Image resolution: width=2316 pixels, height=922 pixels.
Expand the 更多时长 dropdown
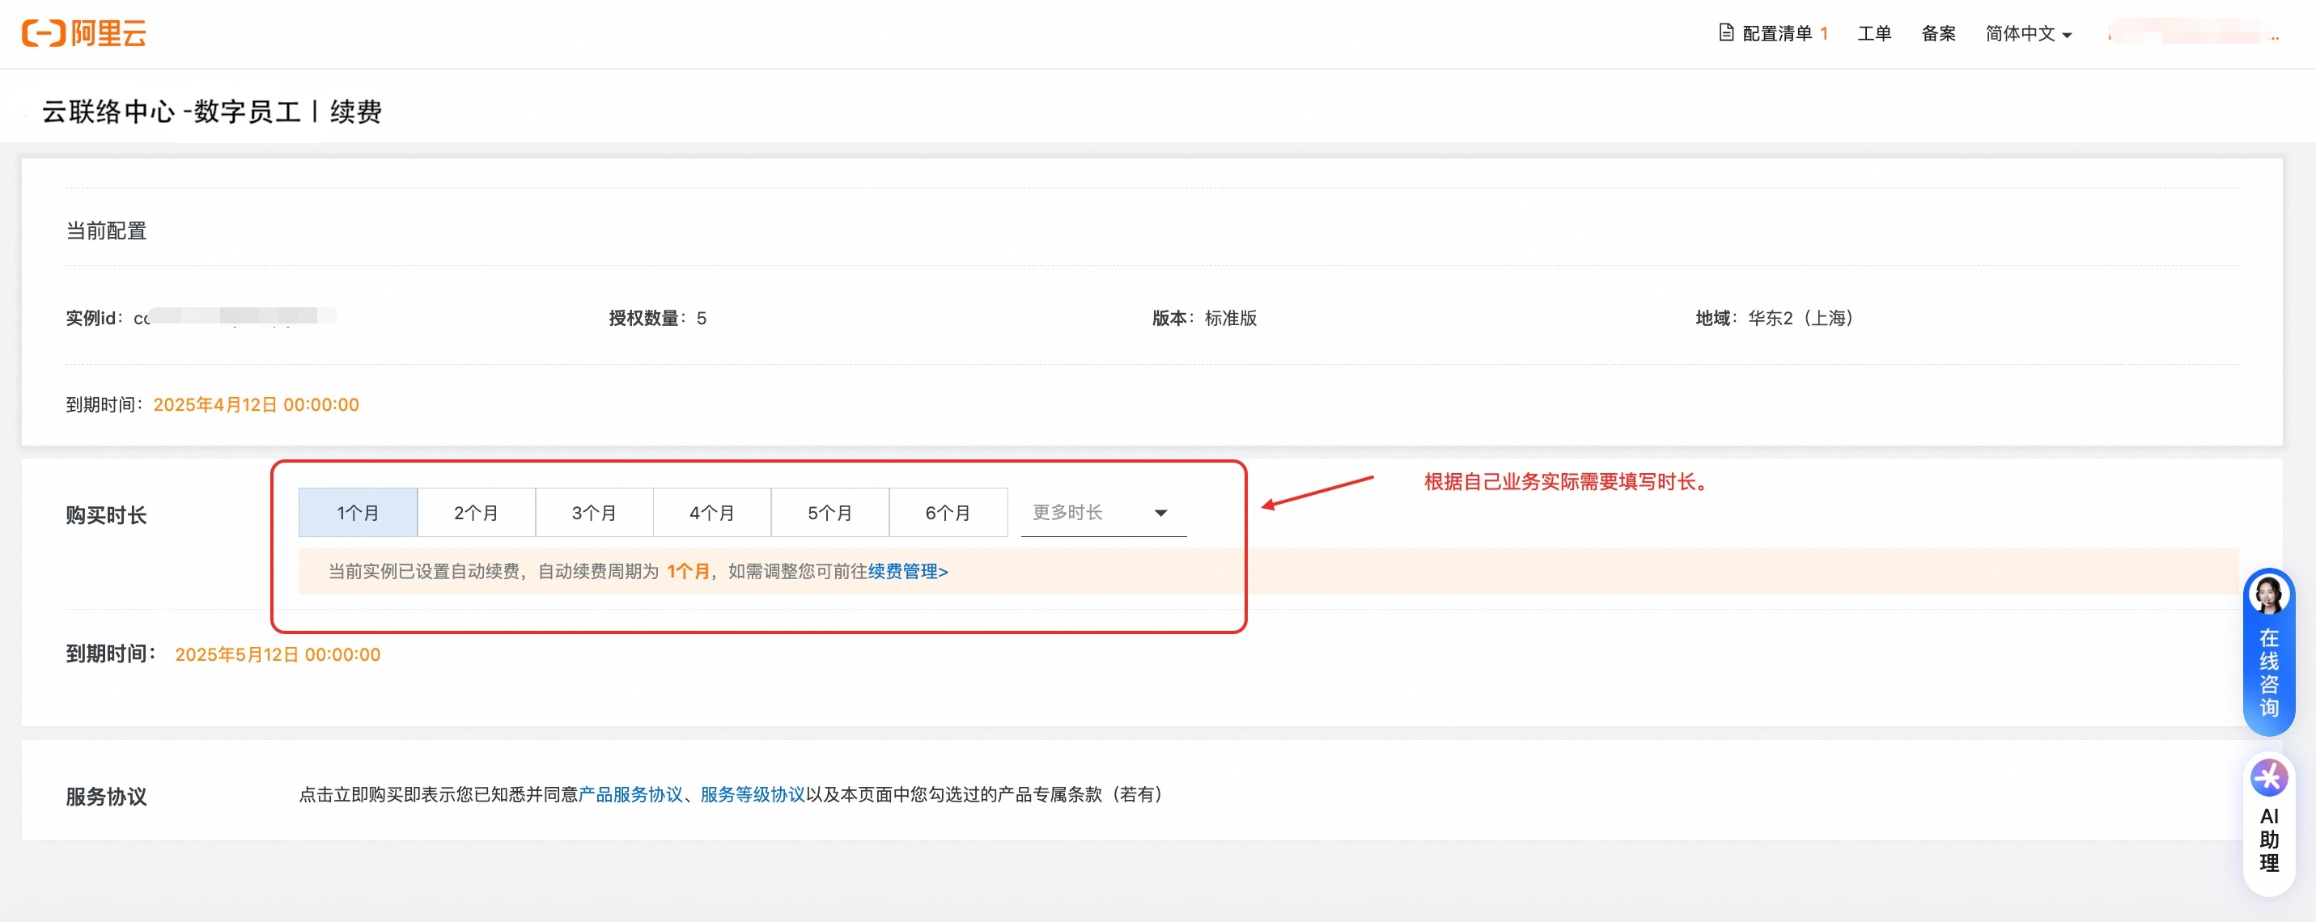click(1103, 512)
